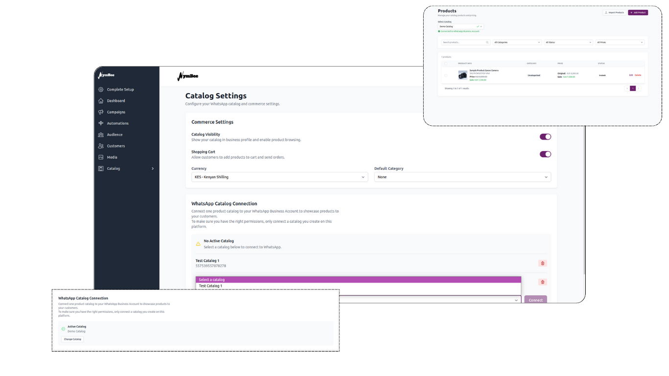Screen dimensions: 669x376
Task: Expand the All Prices filter dropdown
Action: (620, 42)
